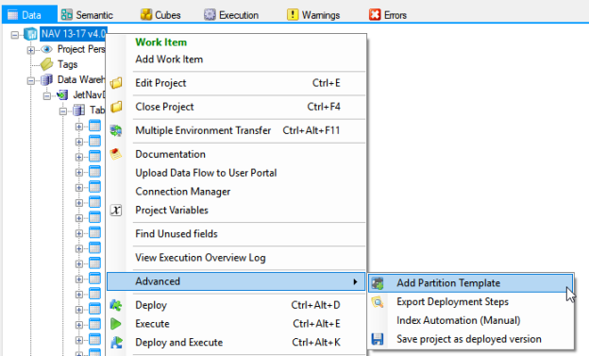Click the project cube icon

click(30, 34)
